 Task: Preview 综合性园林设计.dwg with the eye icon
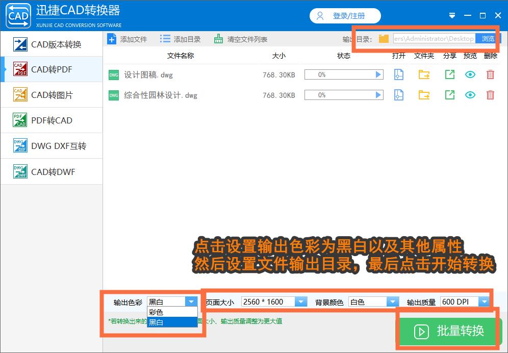click(470, 95)
